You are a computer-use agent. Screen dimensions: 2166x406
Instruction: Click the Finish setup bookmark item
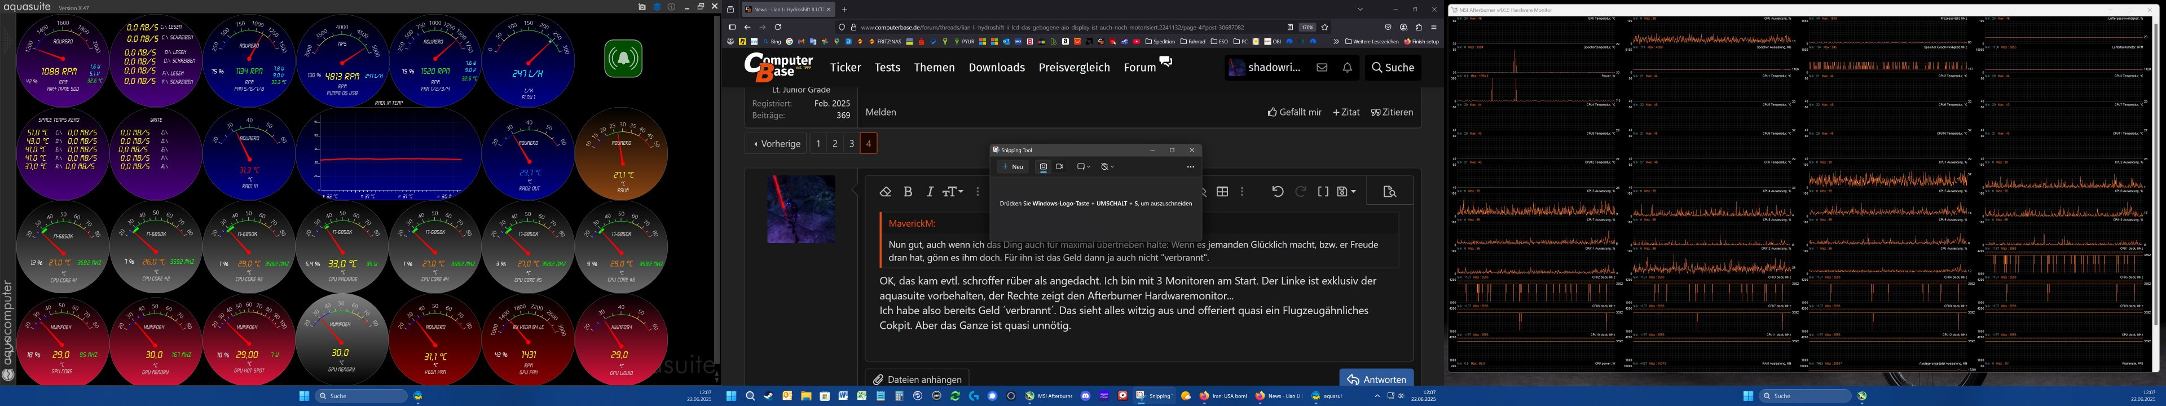pyautogui.click(x=1422, y=41)
